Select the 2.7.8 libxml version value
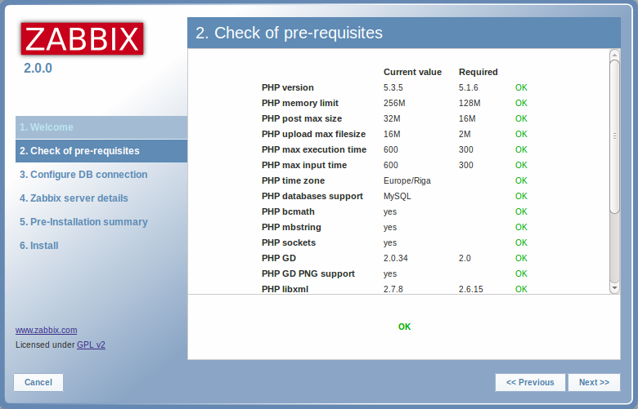This screenshot has height=409, width=638. click(x=393, y=289)
